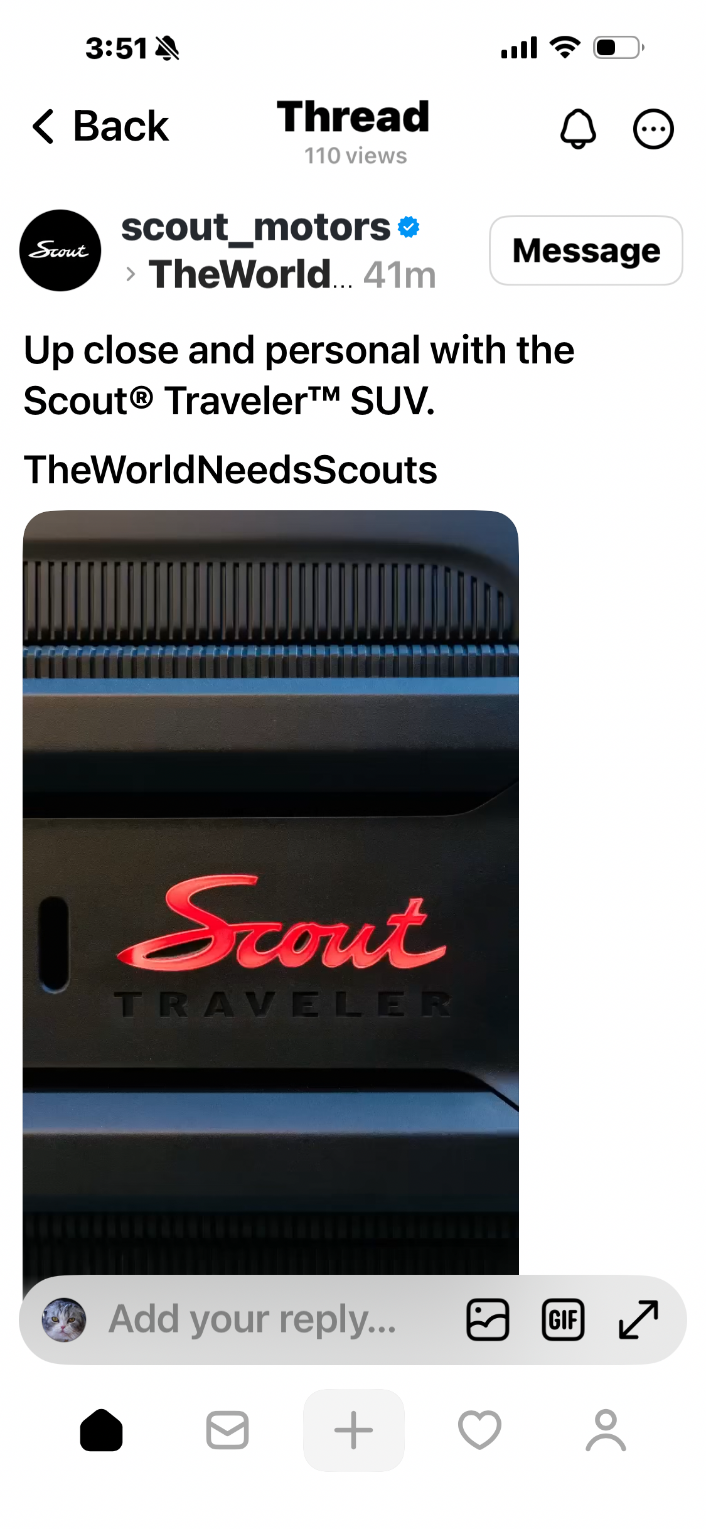Open the messages inbox tab
The height and width of the screenshot is (1529, 706).
click(x=227, y=1430)
